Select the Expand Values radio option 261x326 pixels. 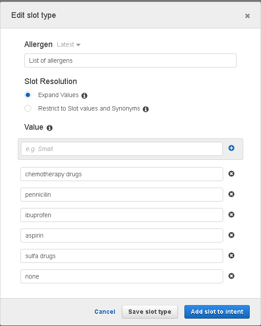(28, 95)
